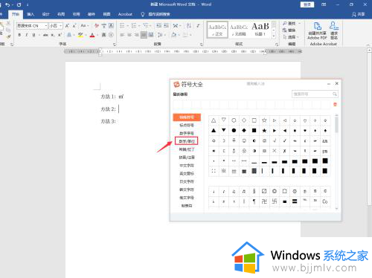Screen dimensions: 372x278
Task: Toggle italic formatting
Action: pos(27,35)
